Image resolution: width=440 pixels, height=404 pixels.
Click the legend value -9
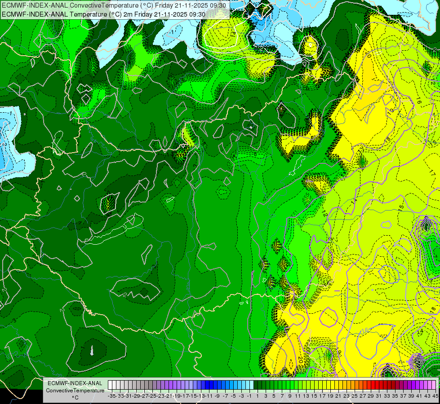pyautogui.click(x=217, y=396)
